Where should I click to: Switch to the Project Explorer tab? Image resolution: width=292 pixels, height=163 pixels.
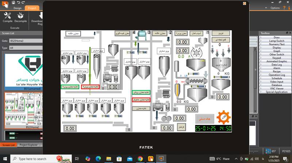[28, 145]
